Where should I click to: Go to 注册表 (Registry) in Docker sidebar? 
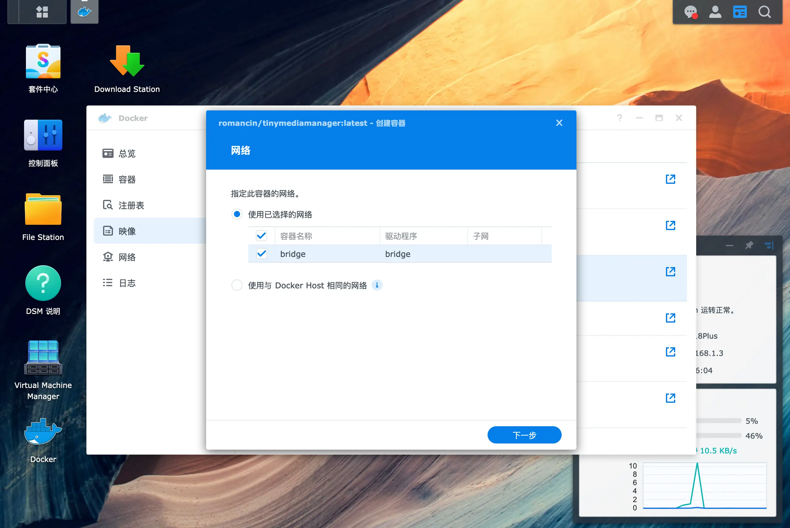click(x=150, y=205)
